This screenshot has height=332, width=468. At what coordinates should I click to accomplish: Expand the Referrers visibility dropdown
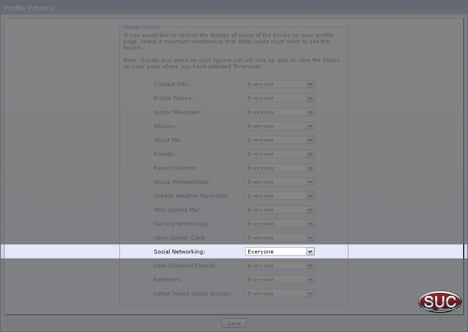280,280
